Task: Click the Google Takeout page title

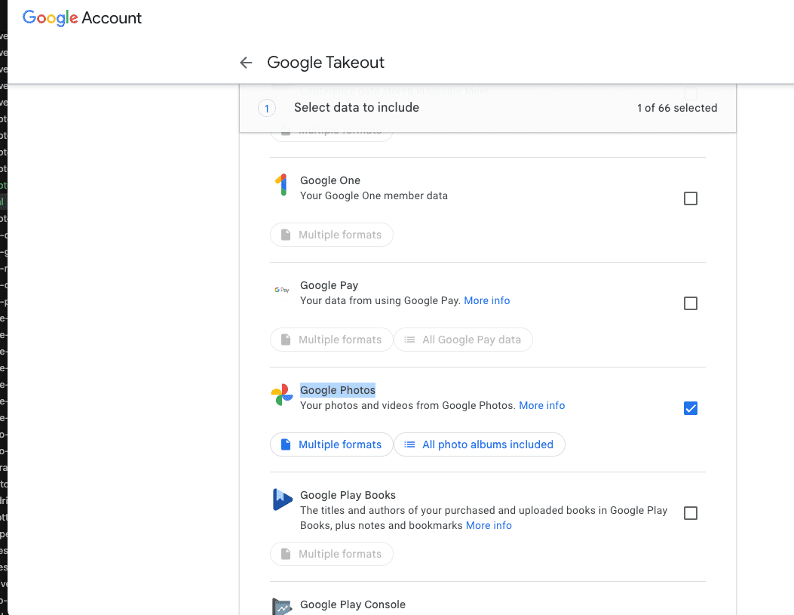Action: [x=326, y=63]
